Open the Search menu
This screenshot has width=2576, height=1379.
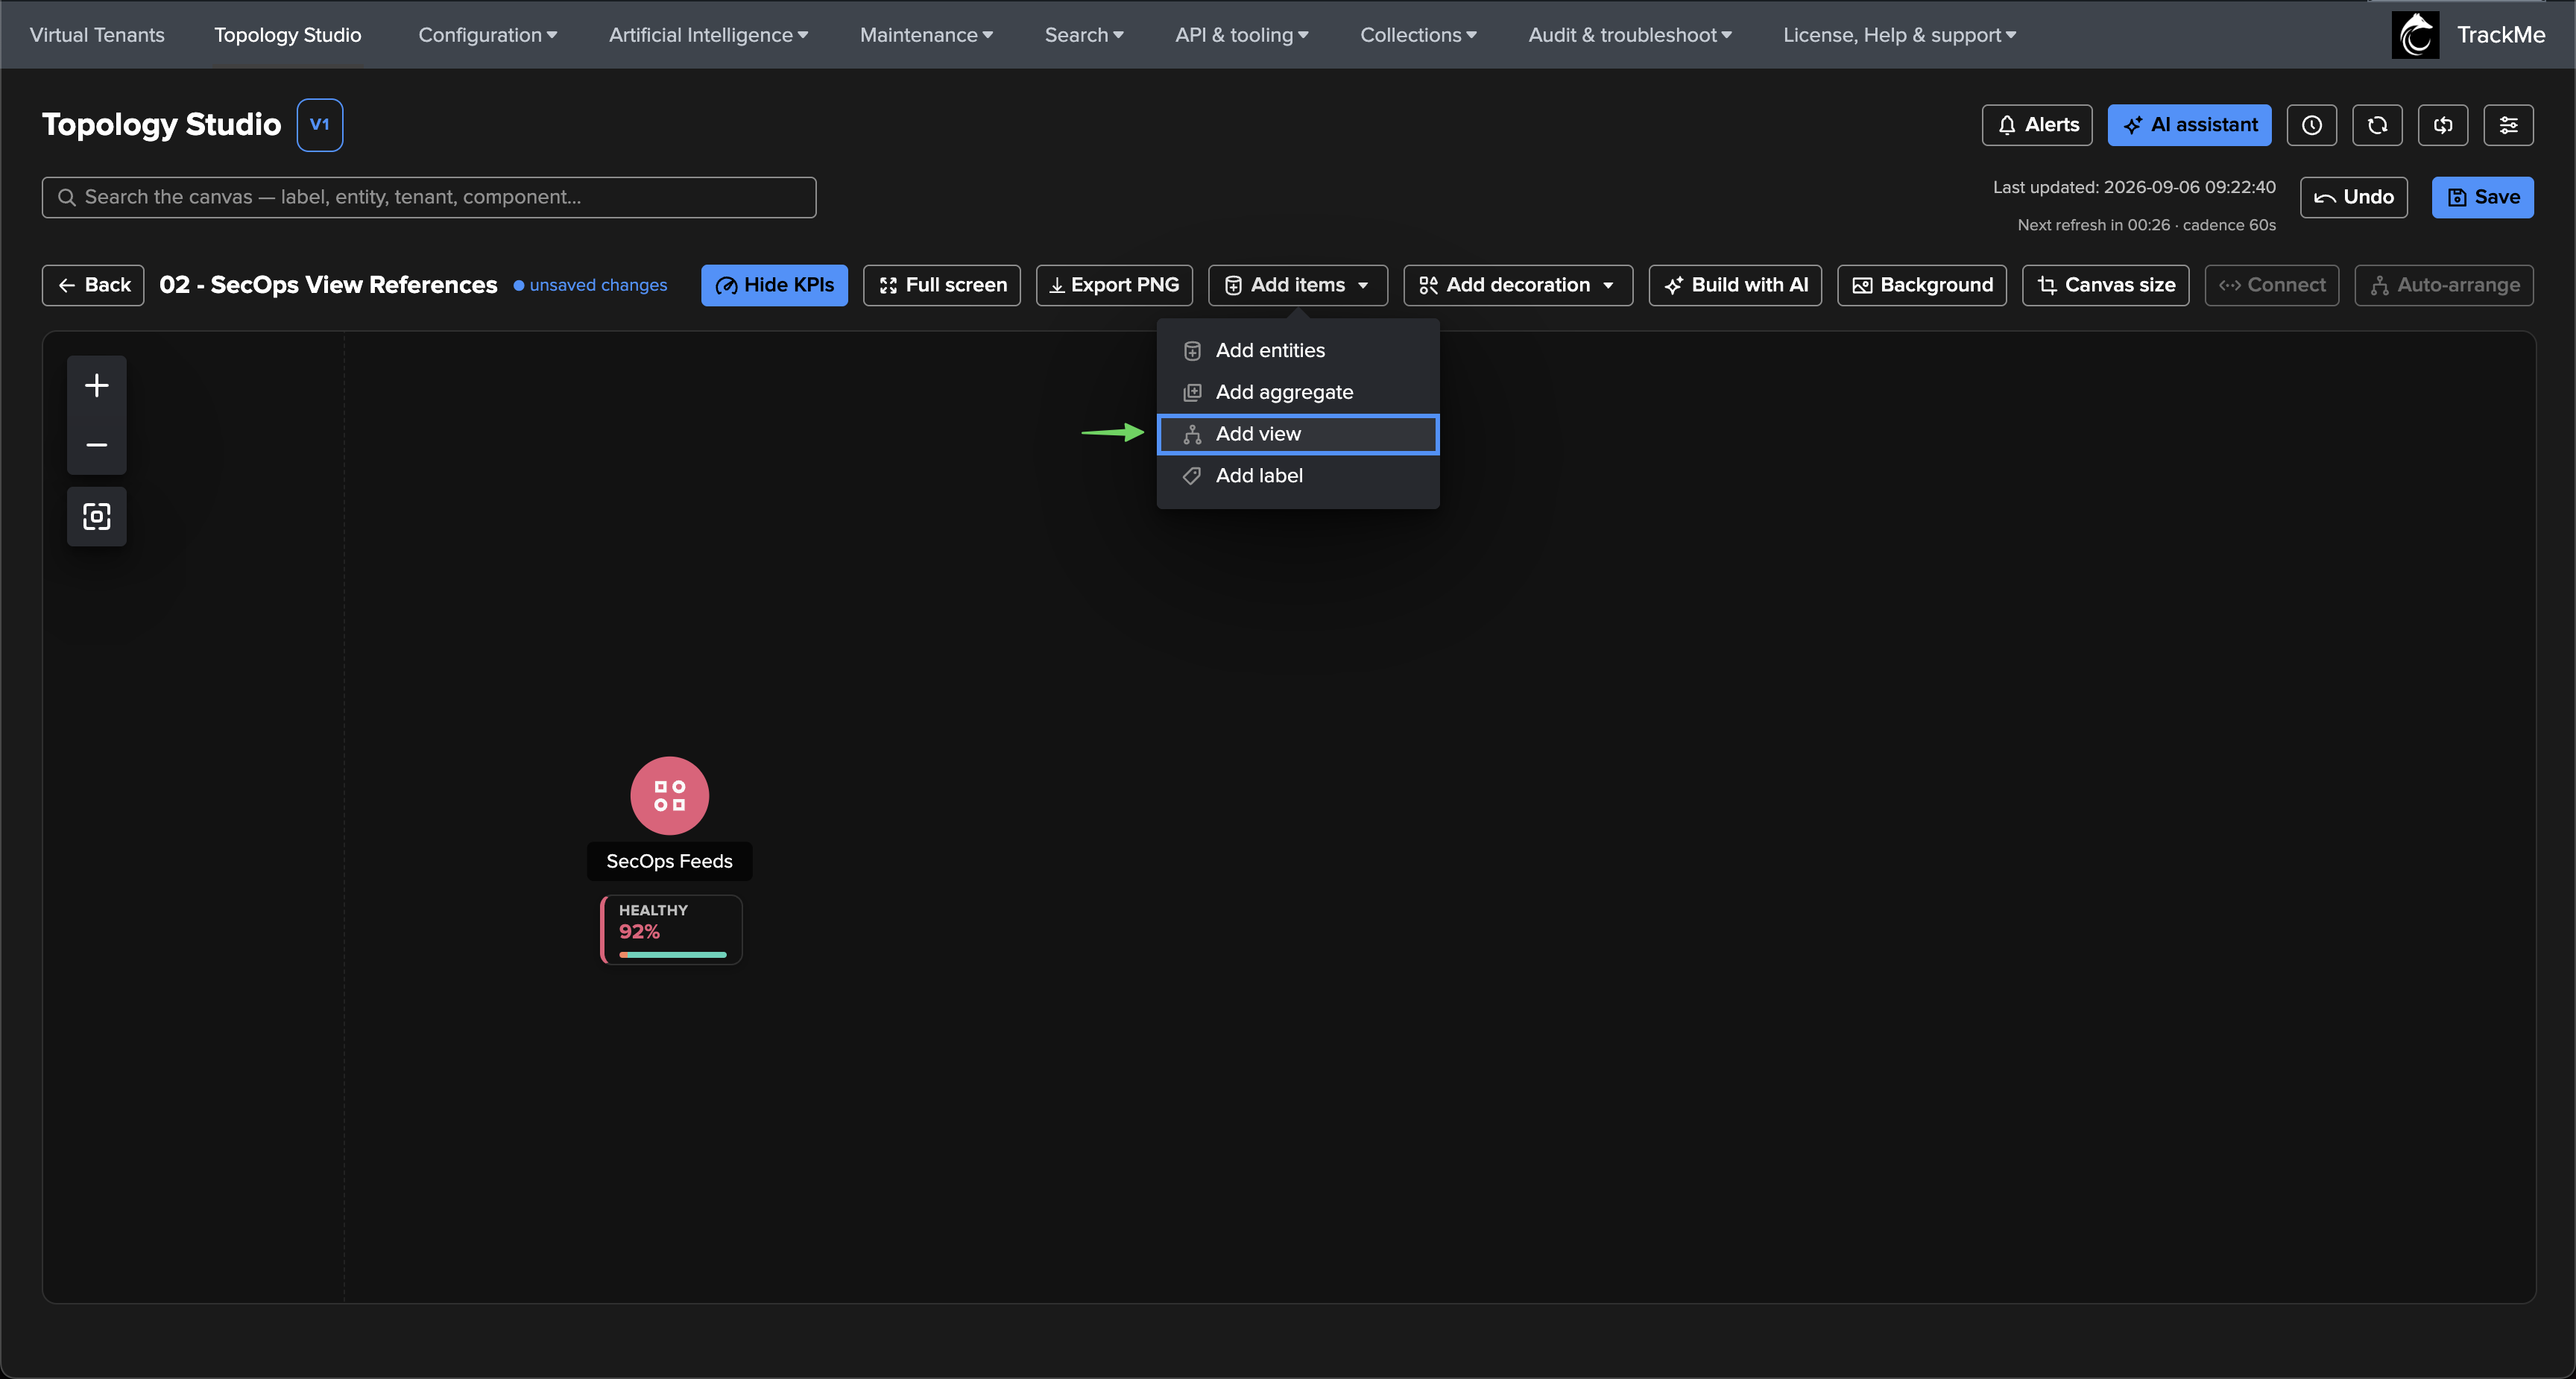pos(1084,35)
